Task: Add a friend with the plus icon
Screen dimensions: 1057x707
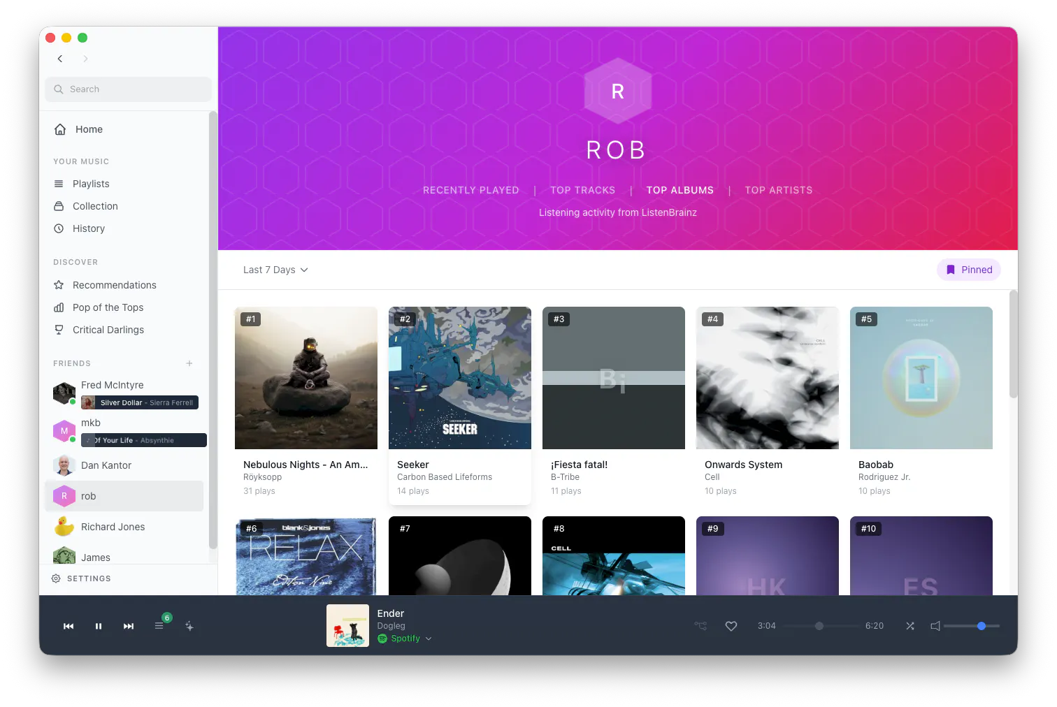Action: point(189,363)
